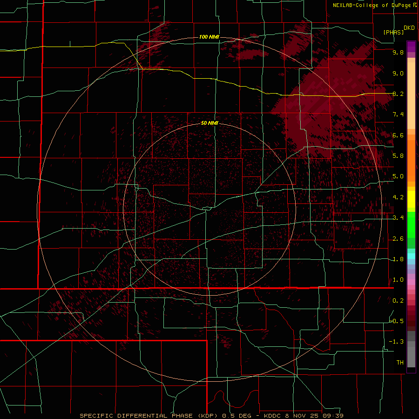Click the bright green band of the color bar
This screenshot has height=419, width=419.
pyautogui.click(x=411, y=224)
